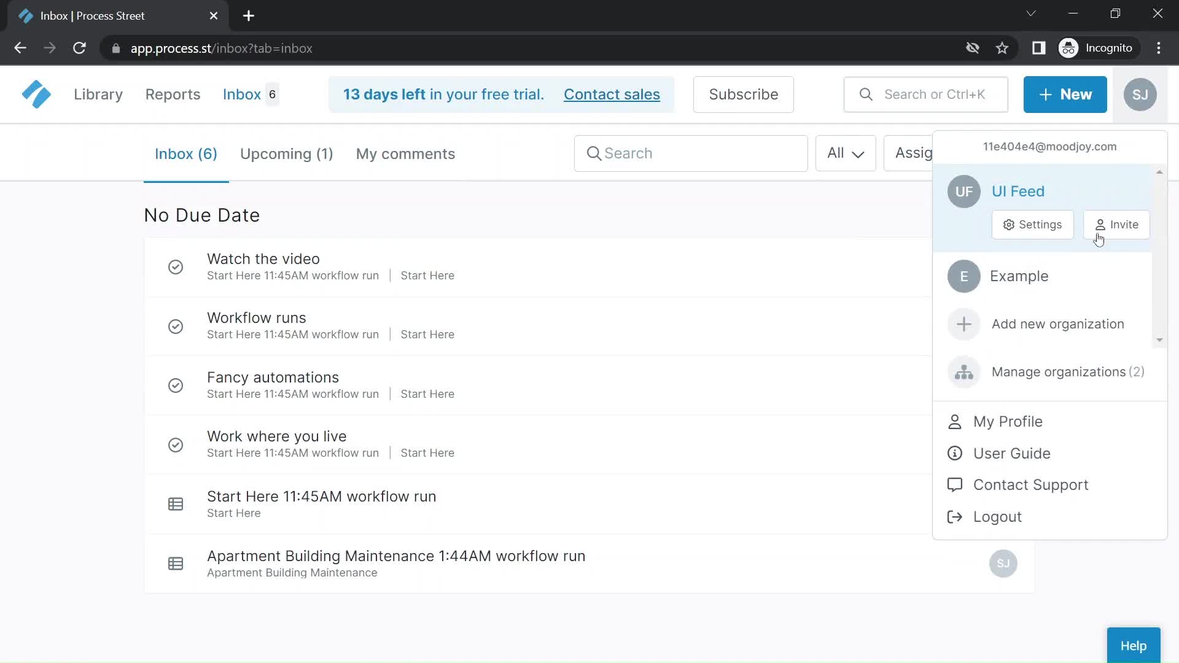Click the Process Street logo icon
The width and height of the screenshot is (1179, 663).
[35, 95]
